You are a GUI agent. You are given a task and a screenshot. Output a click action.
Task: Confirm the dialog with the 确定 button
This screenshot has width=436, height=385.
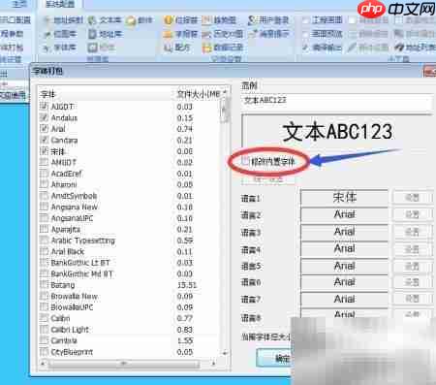tap(274, 358)
